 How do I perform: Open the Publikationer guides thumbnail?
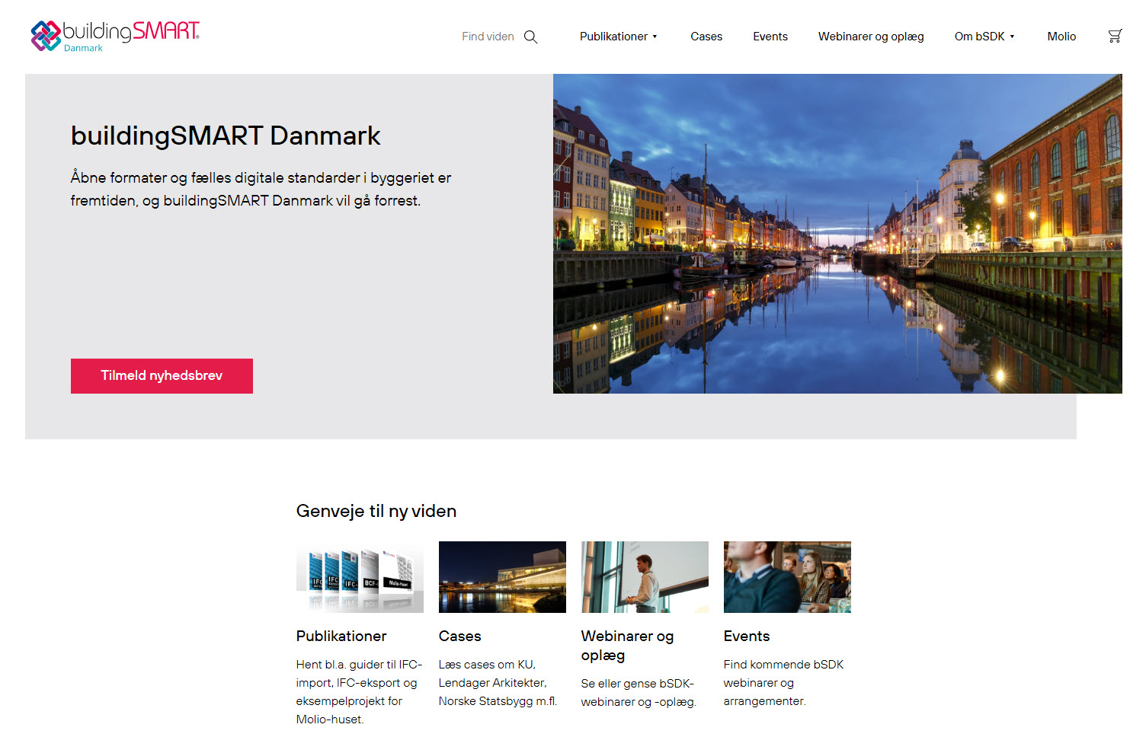tap(360, 577)
